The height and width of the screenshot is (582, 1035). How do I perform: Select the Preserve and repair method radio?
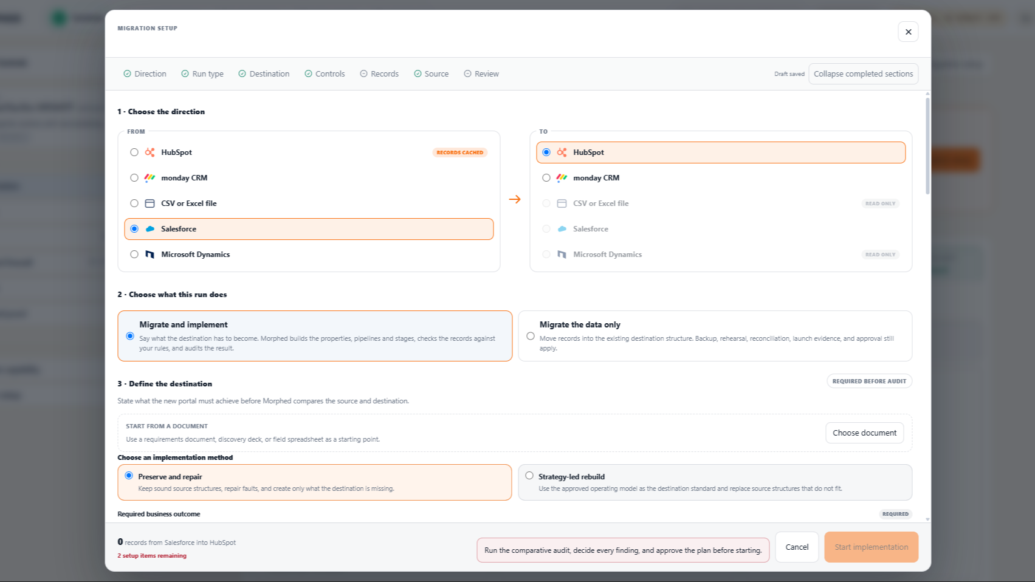tap(129, 476)
